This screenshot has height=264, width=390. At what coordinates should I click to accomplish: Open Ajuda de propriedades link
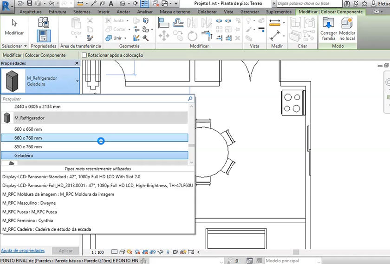pyautogui.click(x=23, y=251)
